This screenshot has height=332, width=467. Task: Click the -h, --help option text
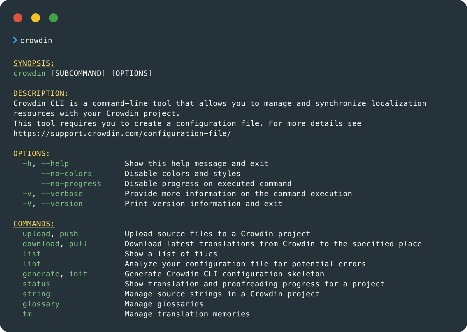pos(45,163)
